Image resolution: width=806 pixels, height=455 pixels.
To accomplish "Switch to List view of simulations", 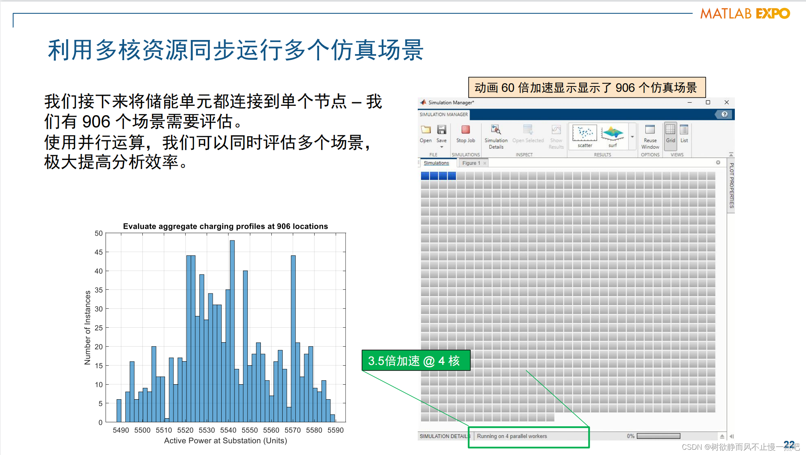I will click(684, 133).
